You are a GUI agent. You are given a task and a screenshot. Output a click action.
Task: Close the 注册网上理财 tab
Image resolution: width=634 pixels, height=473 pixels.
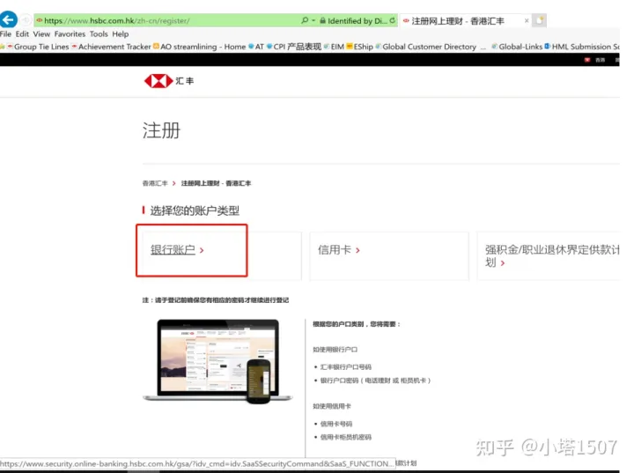[526, 20]
